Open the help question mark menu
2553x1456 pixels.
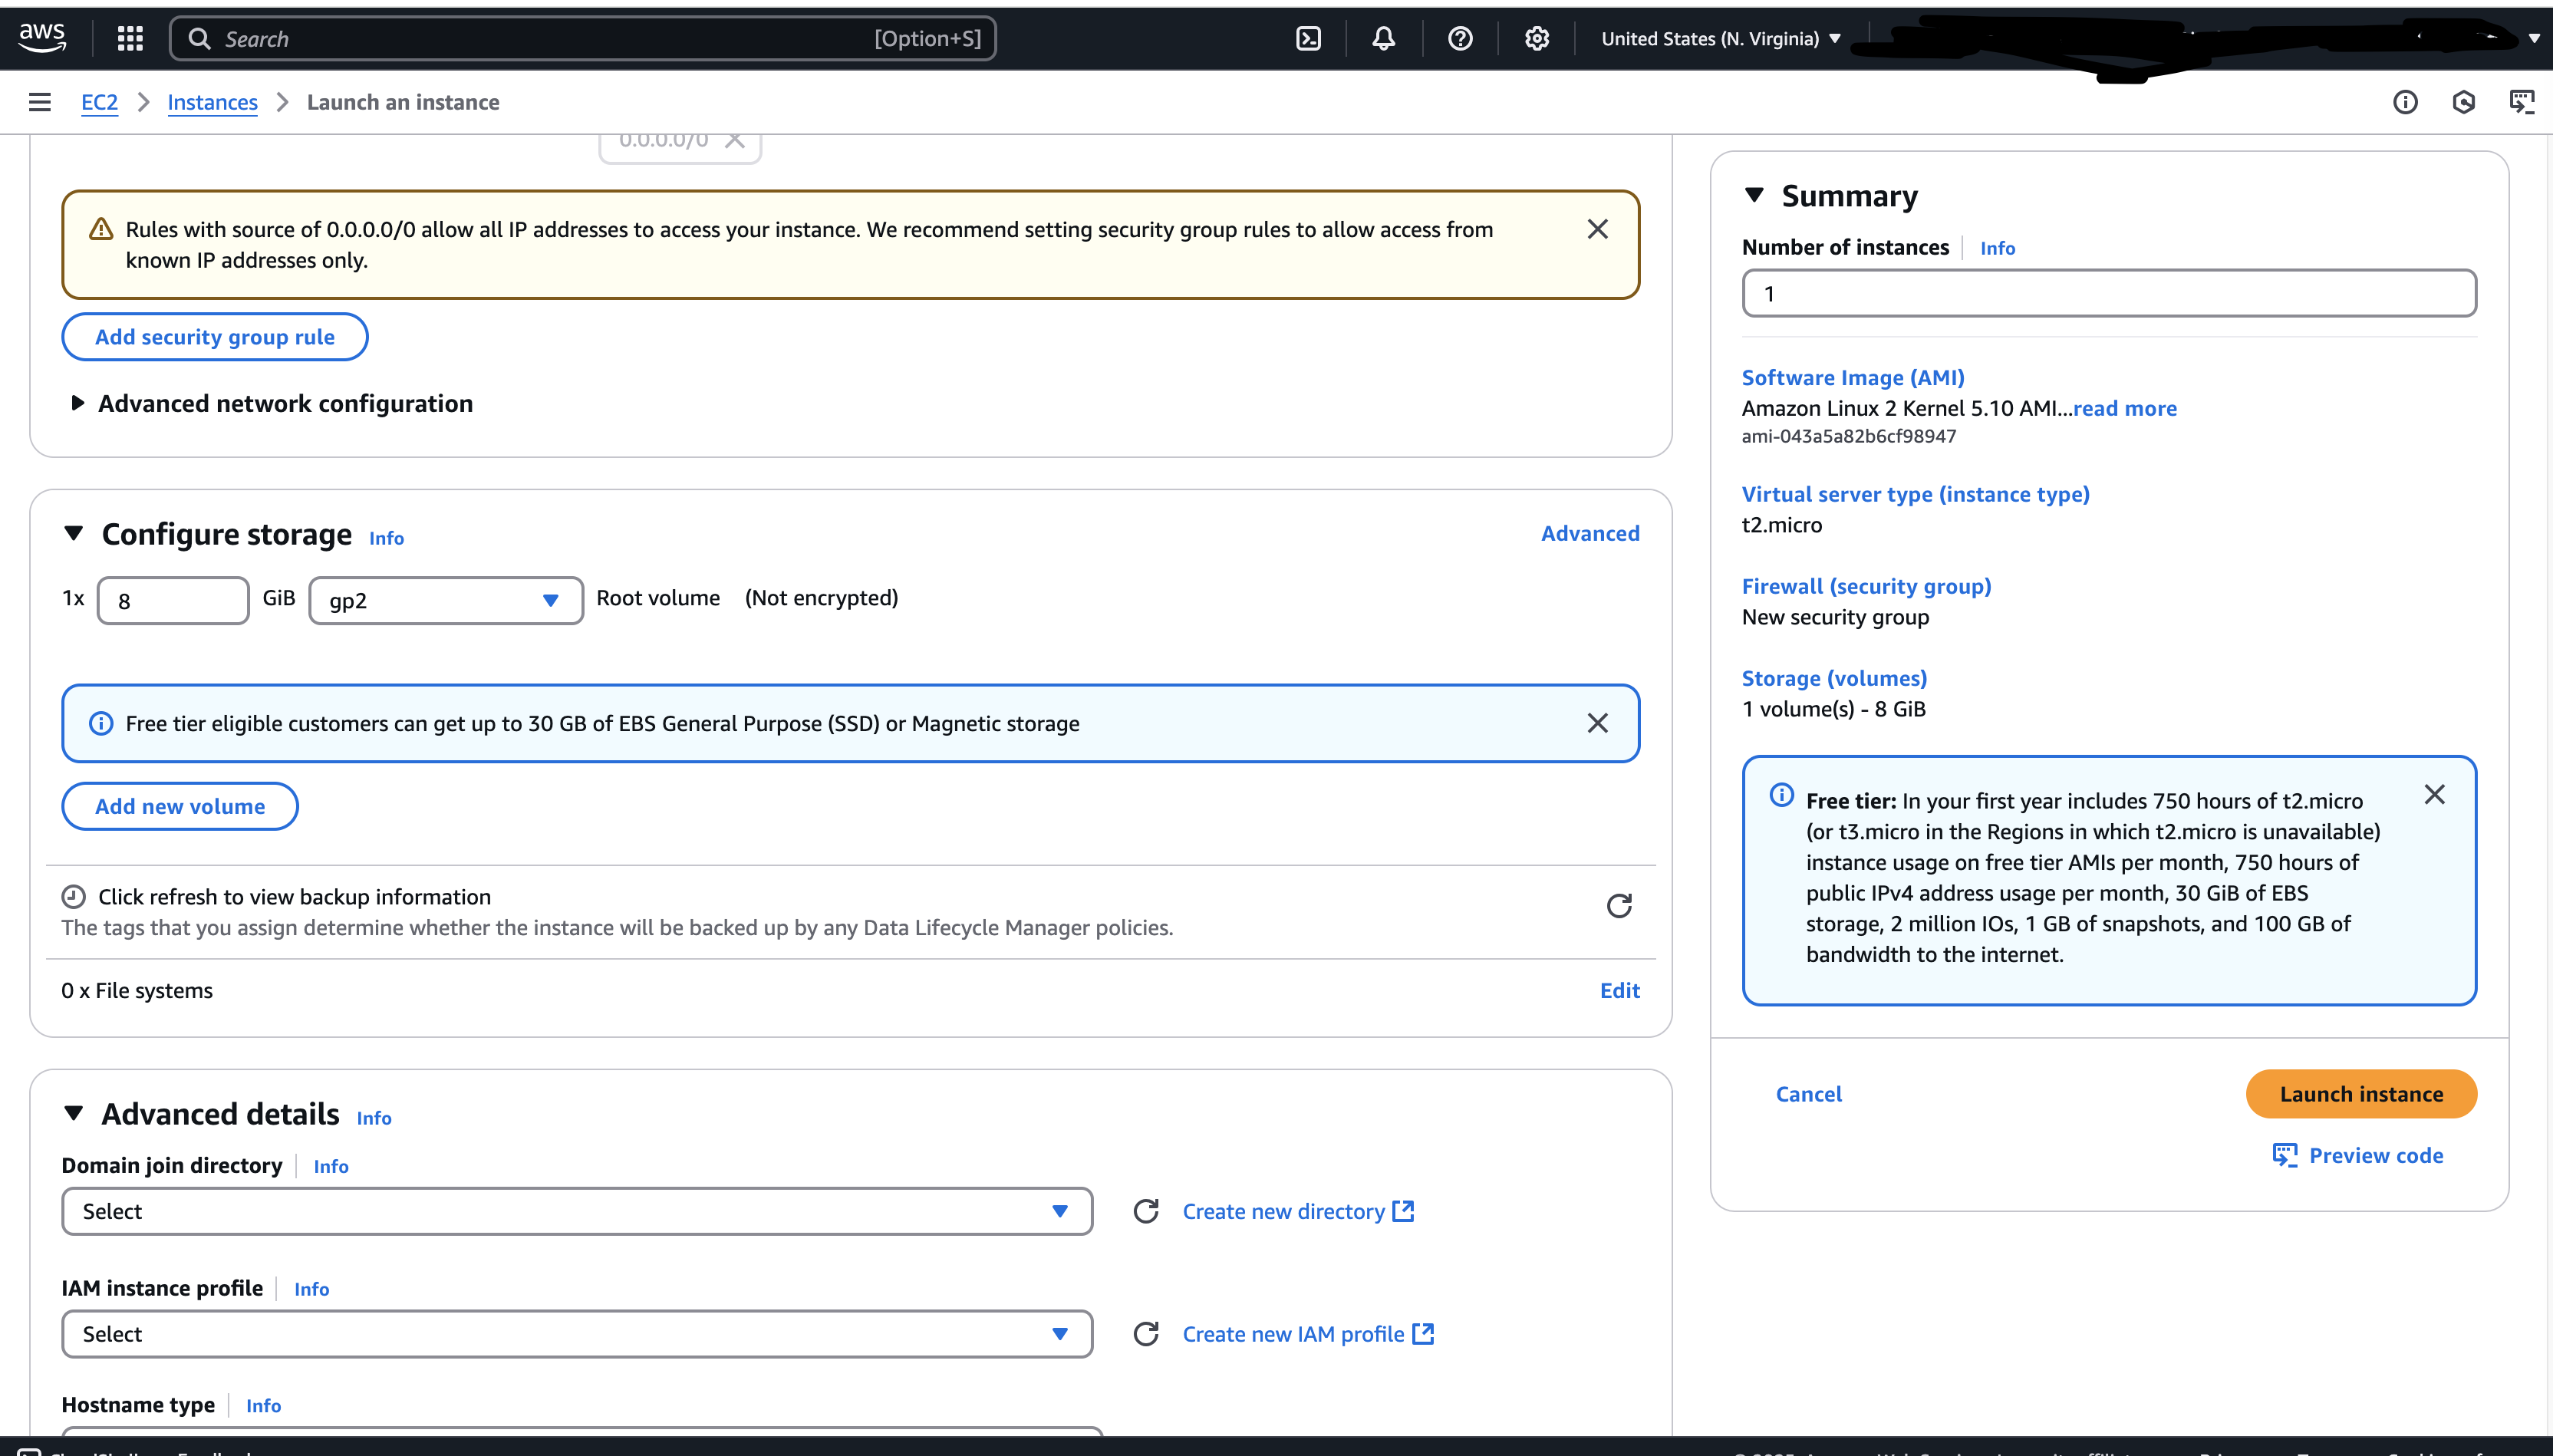point(1460,38)
